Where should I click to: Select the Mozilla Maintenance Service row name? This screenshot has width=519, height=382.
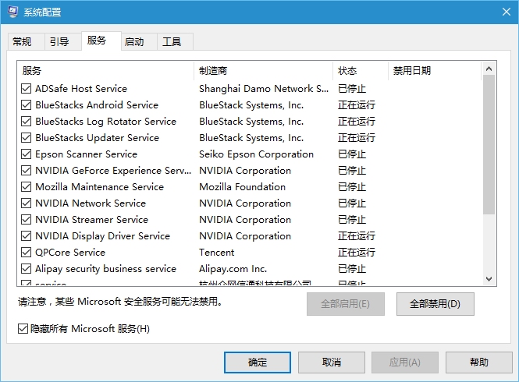[x=99, y=187]
